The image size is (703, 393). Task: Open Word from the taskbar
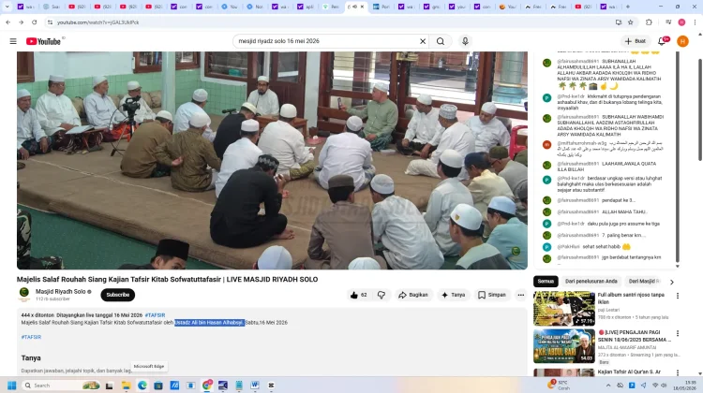tap(255, 386)
